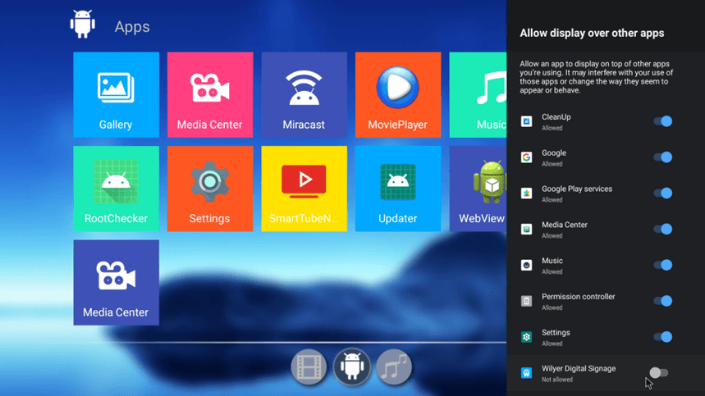Select the music notes dock icon

394,366
